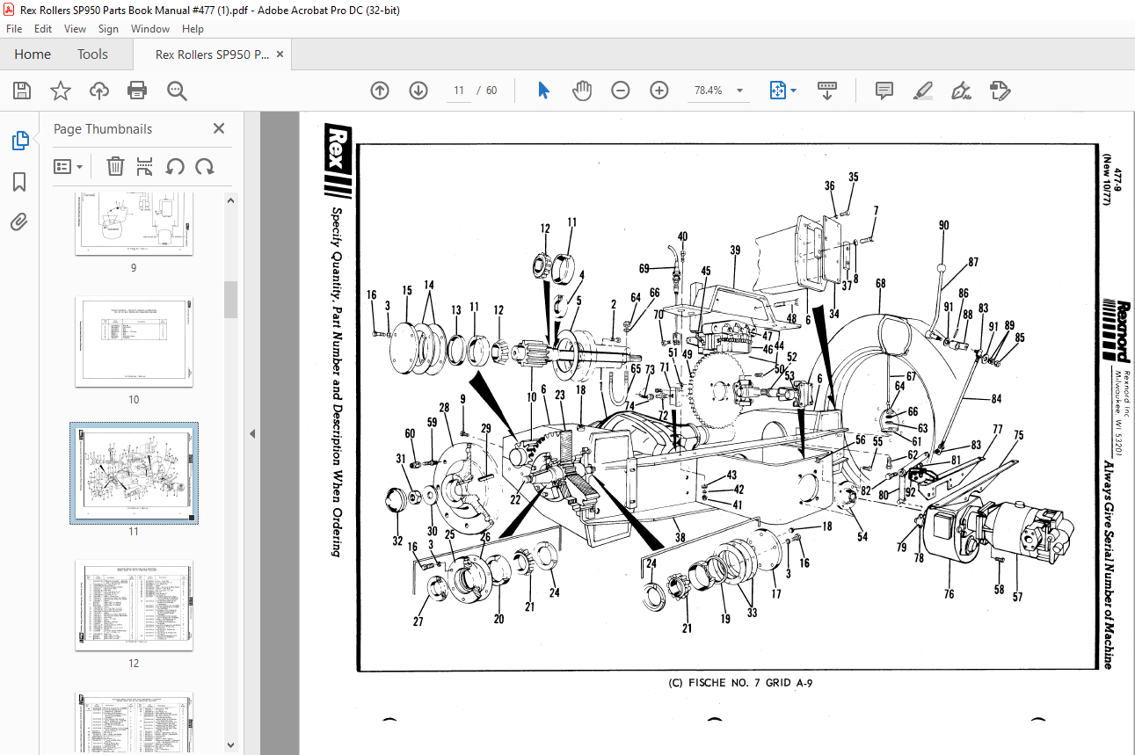Open the Find text magnifier
The width and height of the screenshot is (1135, 755).
pyautogui.click(x=177, y=91)
